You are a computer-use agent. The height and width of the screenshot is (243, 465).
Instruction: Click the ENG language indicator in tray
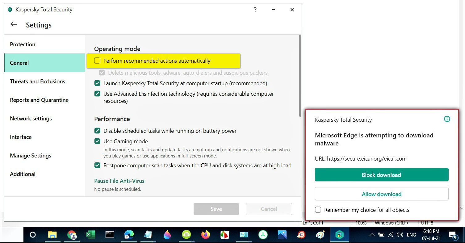click(411, 235)
